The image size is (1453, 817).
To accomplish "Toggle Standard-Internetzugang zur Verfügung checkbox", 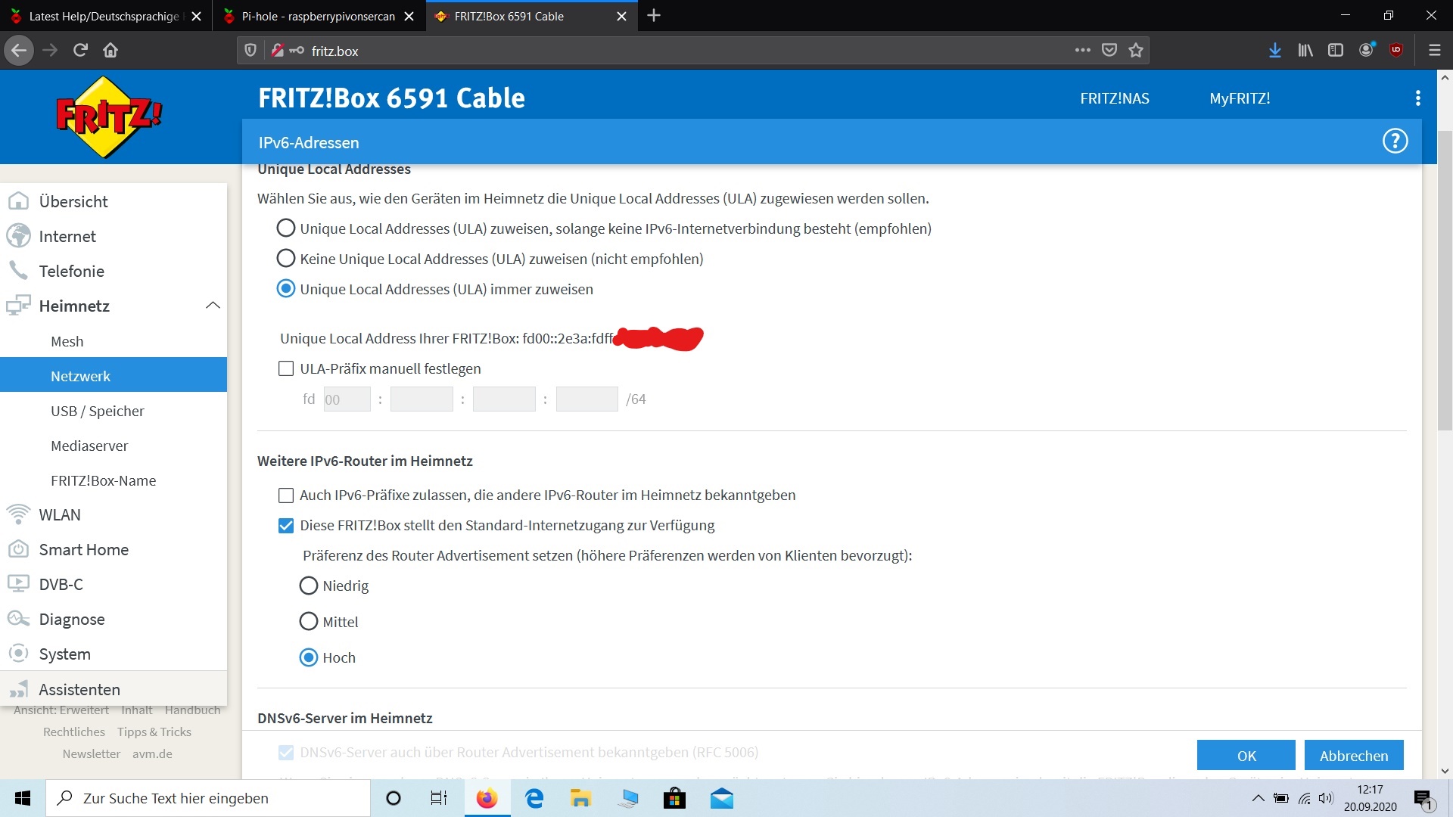I will [285, 526].
